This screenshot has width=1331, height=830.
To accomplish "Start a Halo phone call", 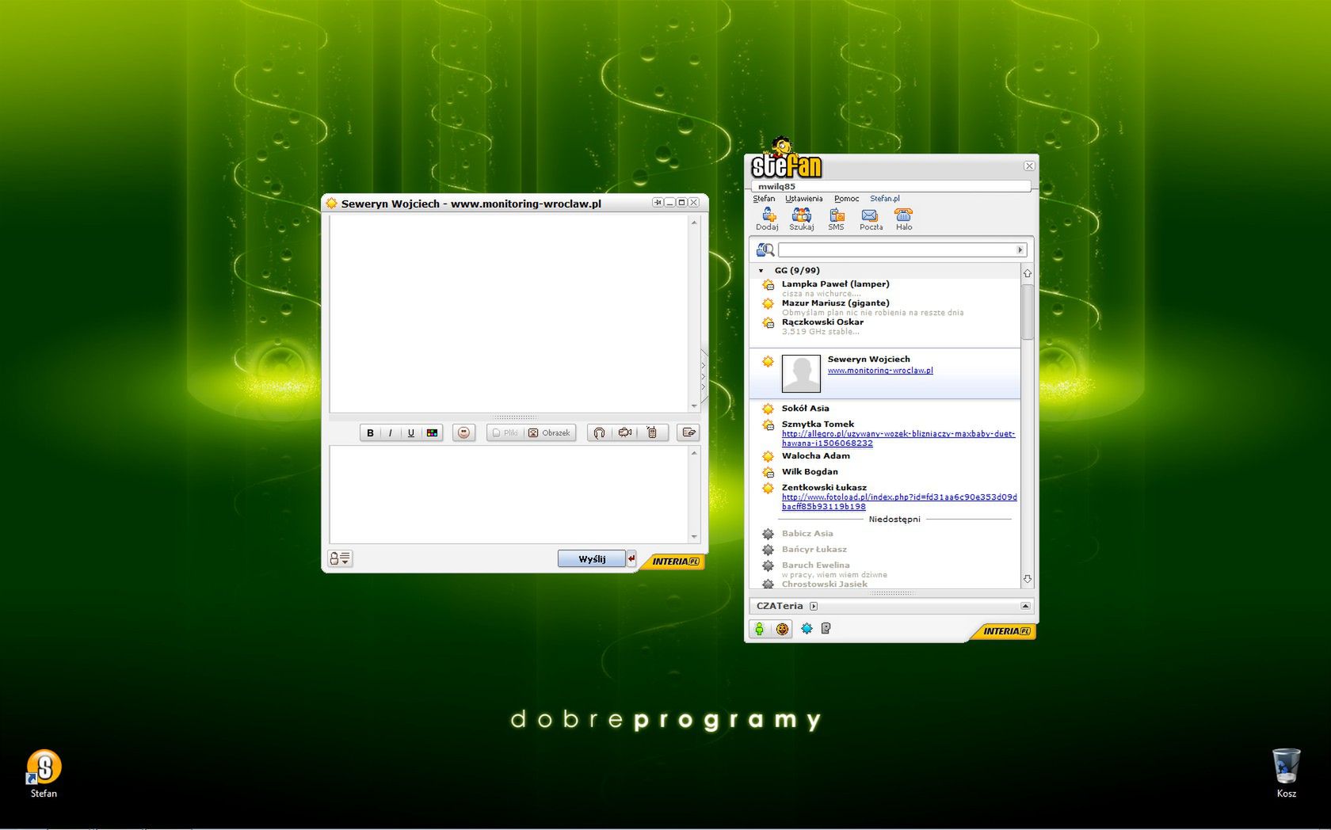I will (x=904, y=219).
